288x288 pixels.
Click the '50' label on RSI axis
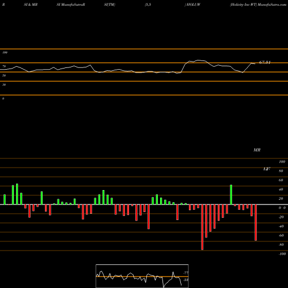[4, 75]
